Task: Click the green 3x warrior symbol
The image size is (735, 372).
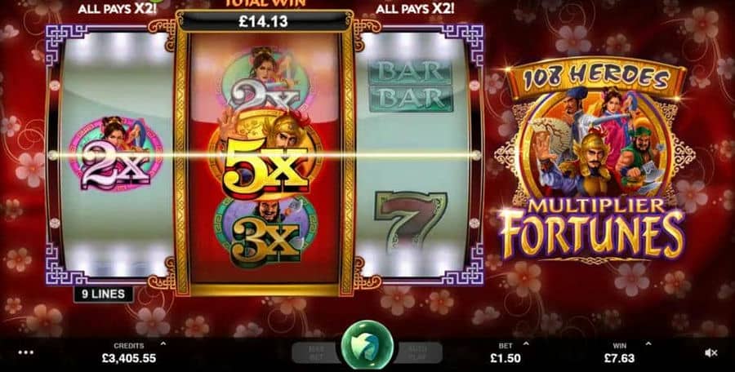Action: point(265,231)
